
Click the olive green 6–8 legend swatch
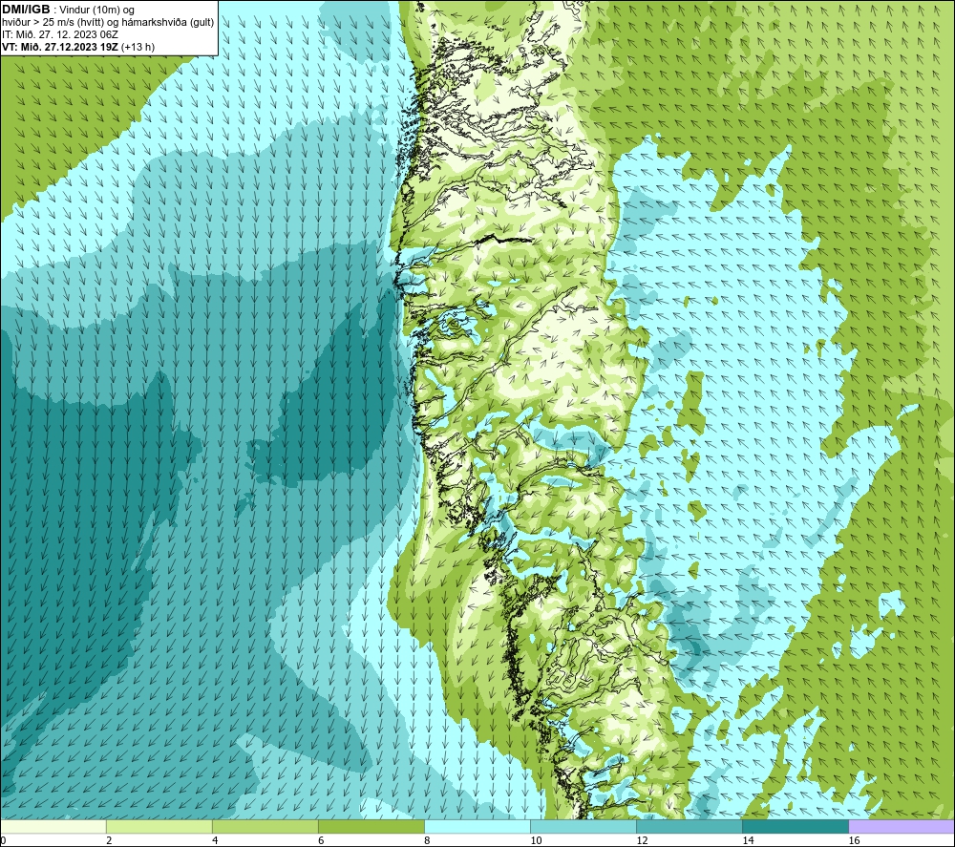(371, 826)
